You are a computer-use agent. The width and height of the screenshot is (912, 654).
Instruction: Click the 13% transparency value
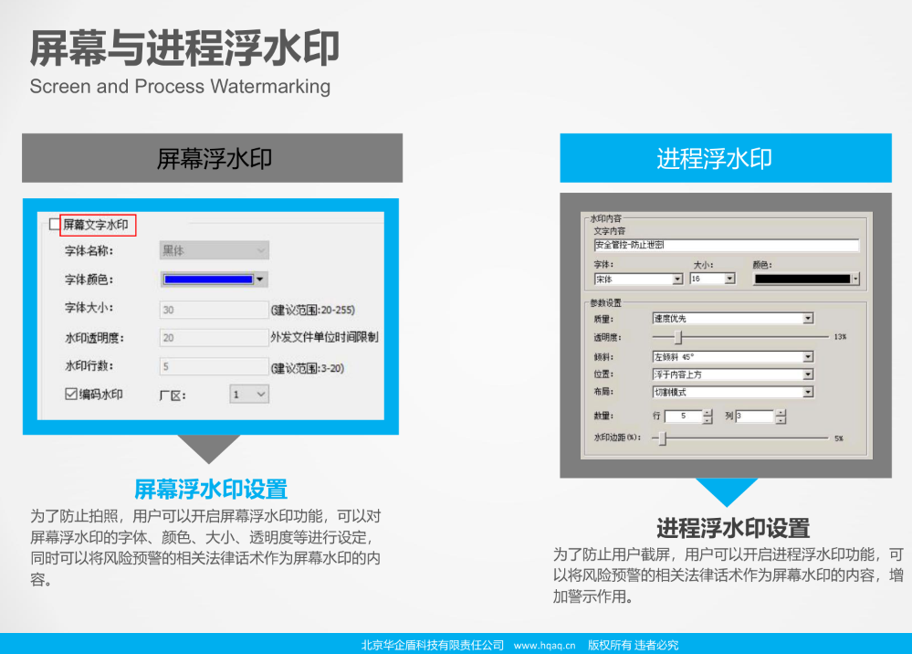pos(840,337)
